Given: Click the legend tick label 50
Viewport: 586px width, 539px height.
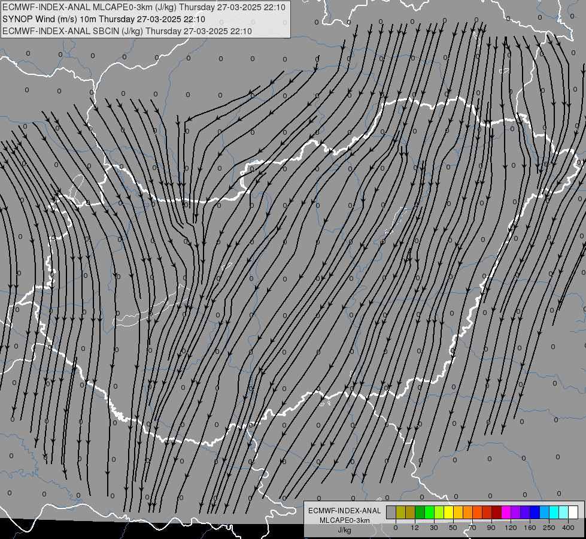Looking at the screenshot, I should coord(453,528).
